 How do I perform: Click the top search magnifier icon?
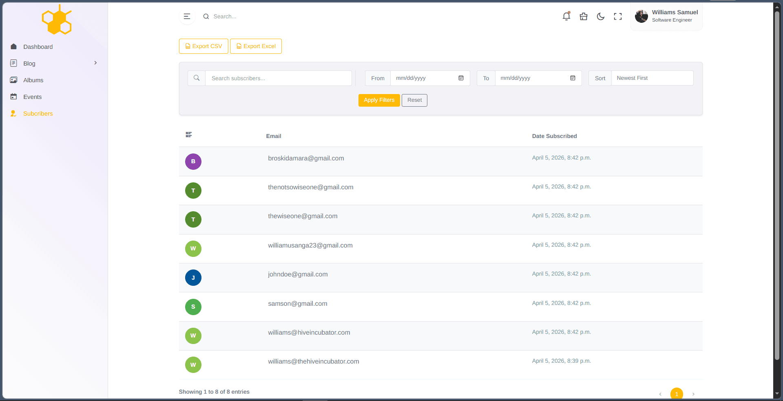point(206,16)
